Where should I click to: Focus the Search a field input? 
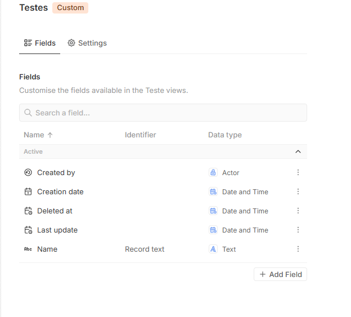(x=169, y=113)
